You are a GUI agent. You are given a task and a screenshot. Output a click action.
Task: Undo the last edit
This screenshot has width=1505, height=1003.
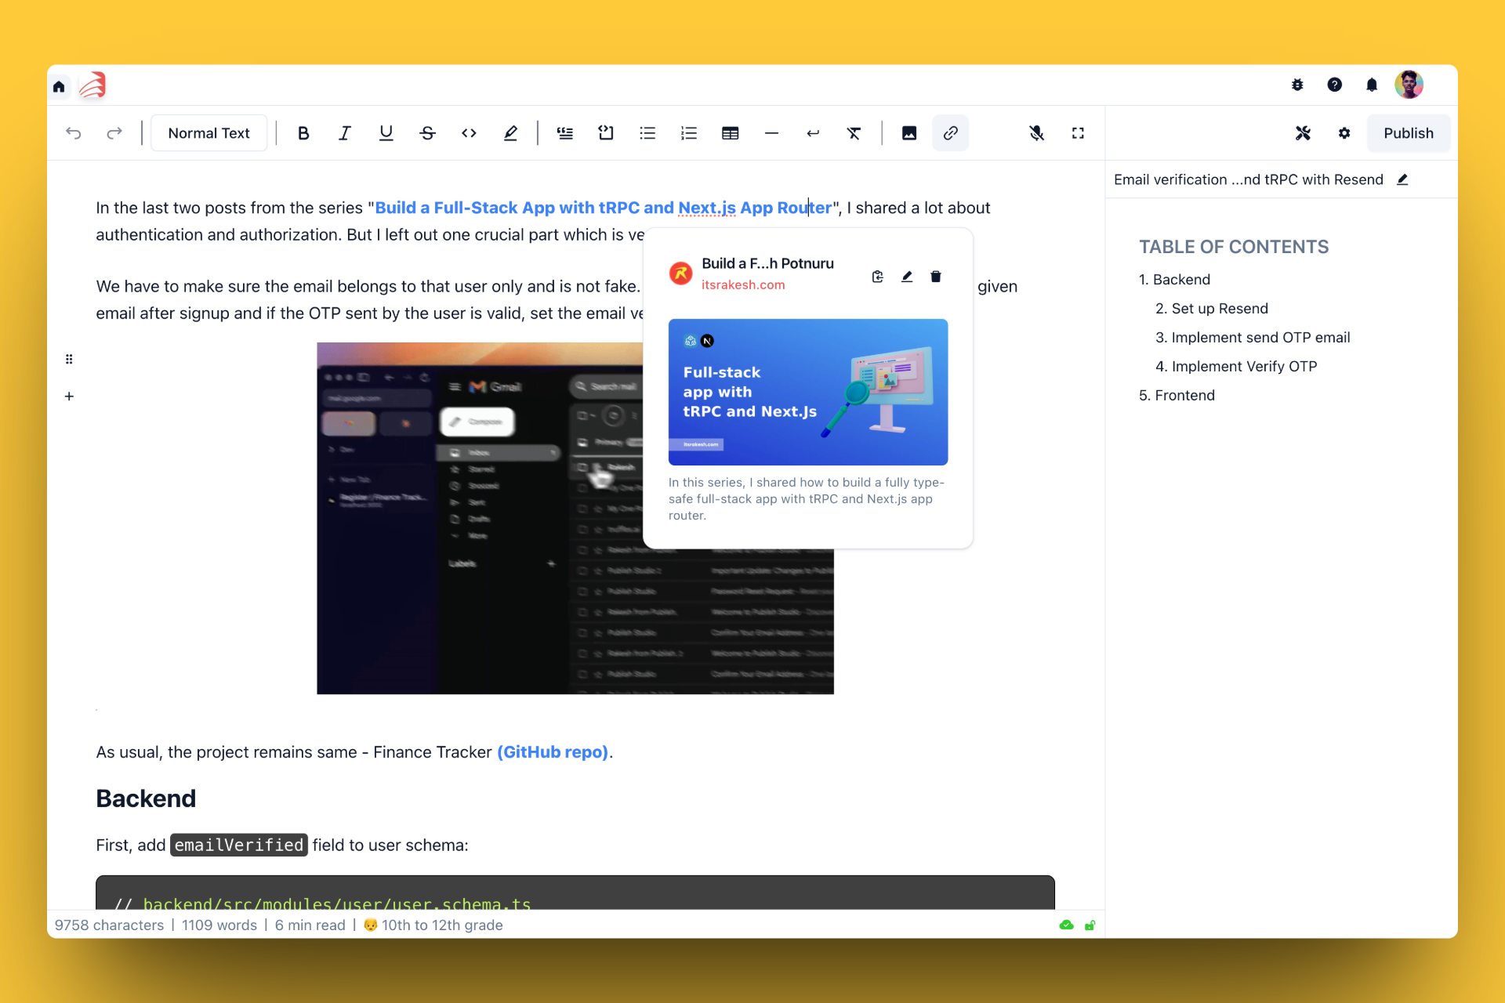coord(74,132)
